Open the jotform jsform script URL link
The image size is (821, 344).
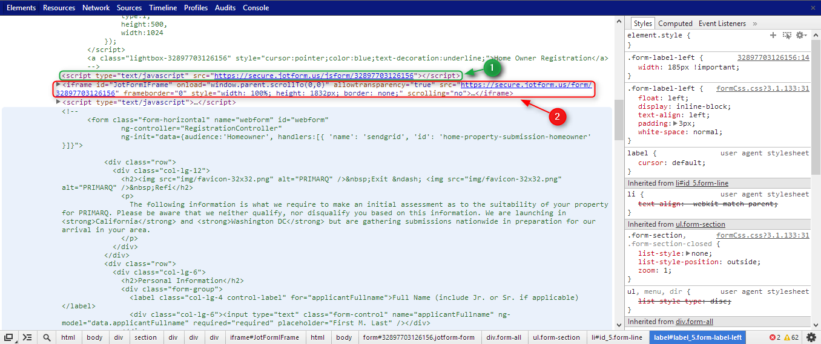tap(314, 76)
